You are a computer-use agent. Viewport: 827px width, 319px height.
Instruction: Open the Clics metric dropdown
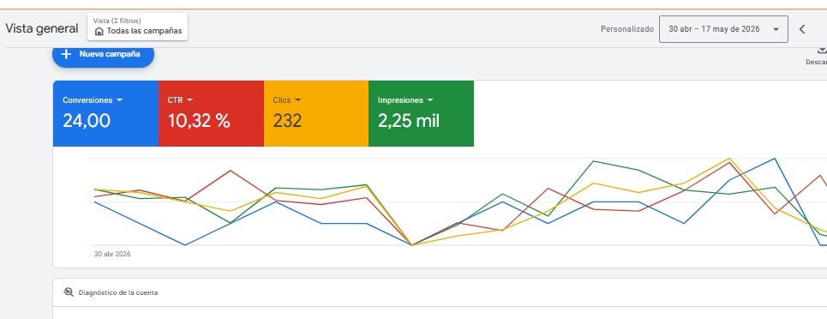(x=287, y=99)
